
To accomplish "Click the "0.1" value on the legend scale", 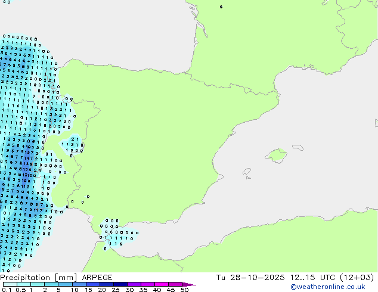I will (x=5, y=290).
